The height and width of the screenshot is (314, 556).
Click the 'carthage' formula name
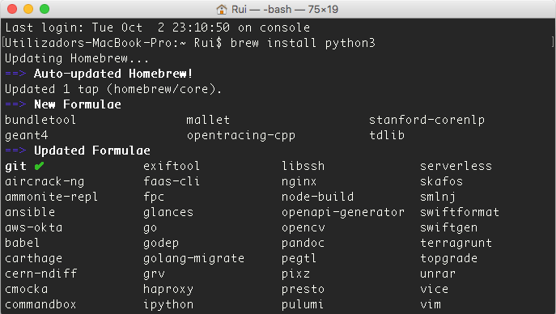[34, 258]
